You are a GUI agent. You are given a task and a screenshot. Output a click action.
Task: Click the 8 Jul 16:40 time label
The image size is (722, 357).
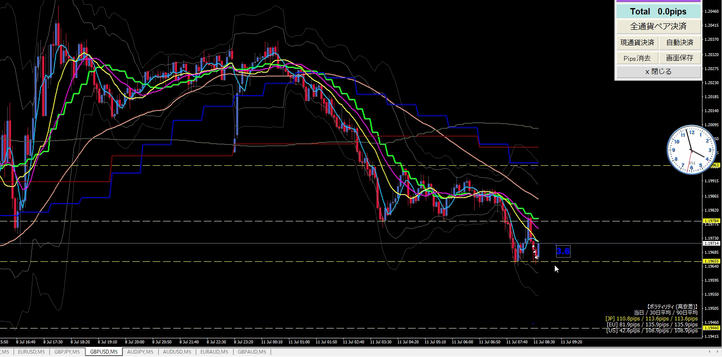click(x=26, y=342)
